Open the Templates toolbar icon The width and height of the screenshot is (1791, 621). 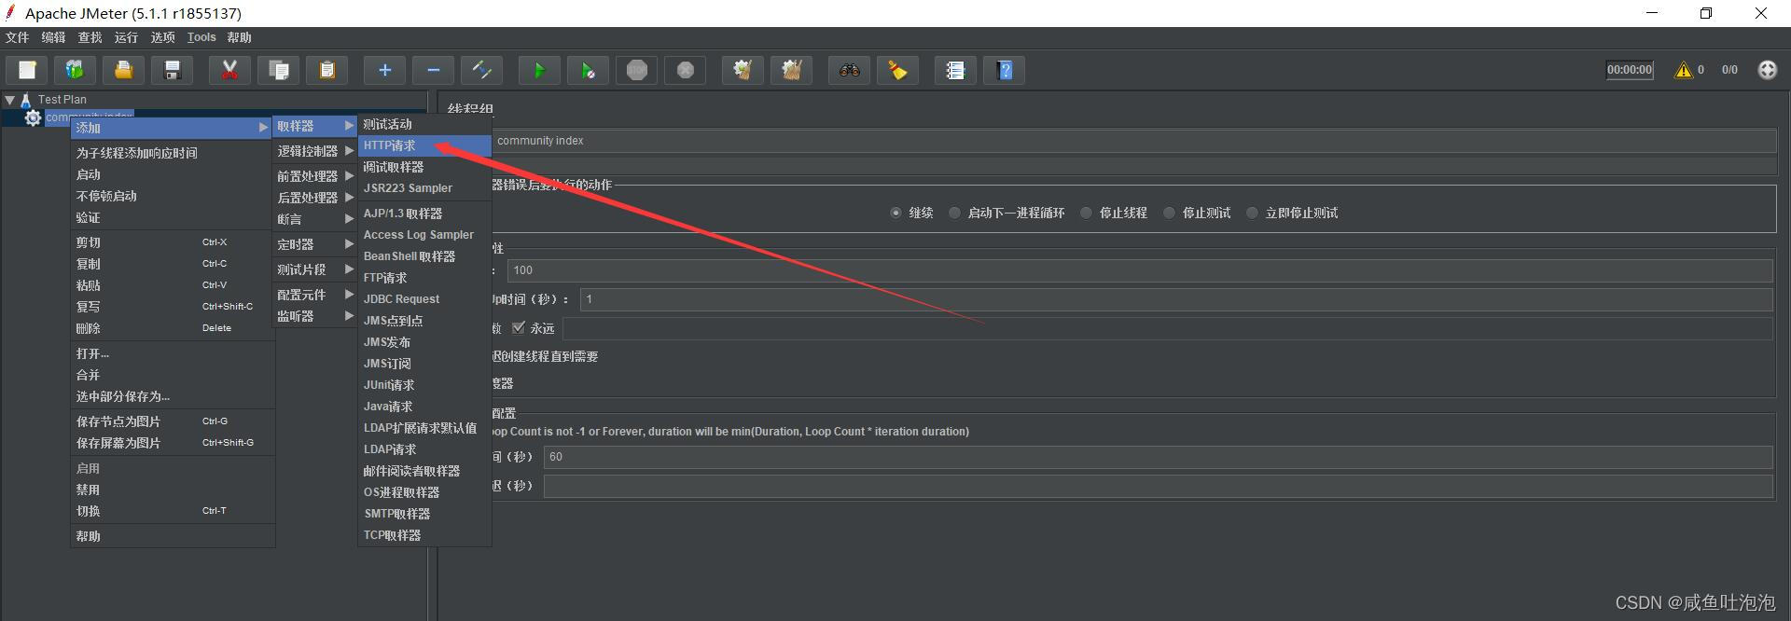click(x=75, y=70)
